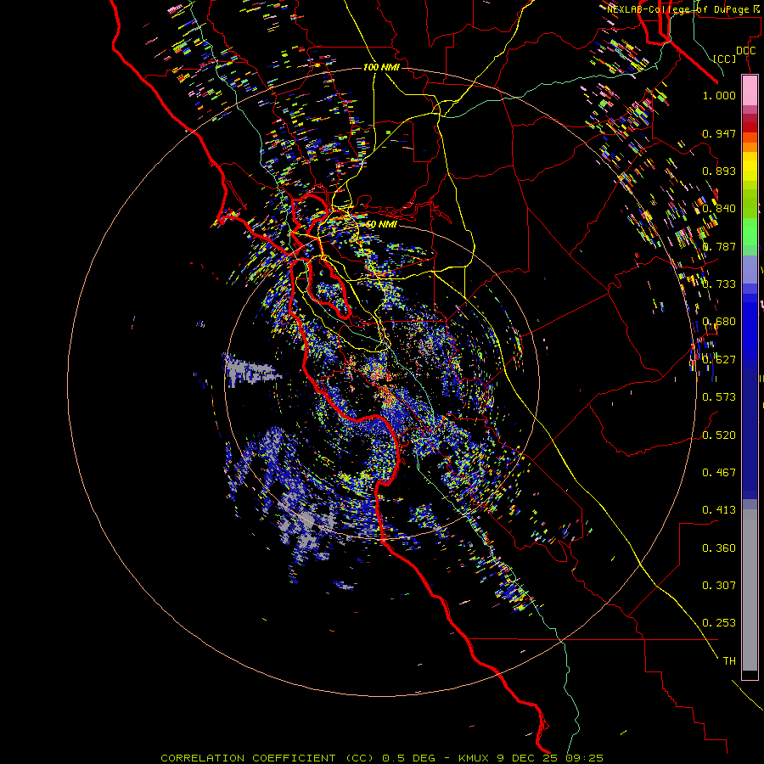Click the 0.893 scale value

(x=719, y=171)
